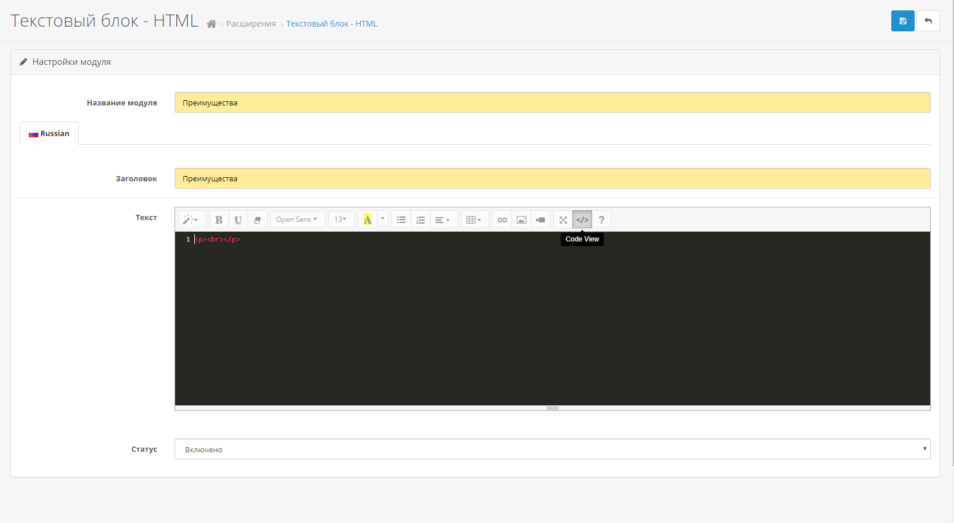The image size is (954, 523).
Task: Select the Russian language tab
Action: point(49,133)
